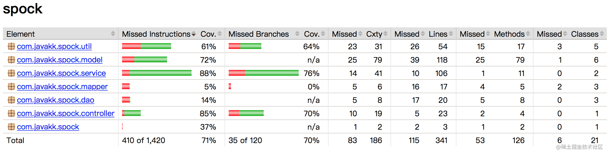Click package icon beside com.javakk.spock.controller

11,113
